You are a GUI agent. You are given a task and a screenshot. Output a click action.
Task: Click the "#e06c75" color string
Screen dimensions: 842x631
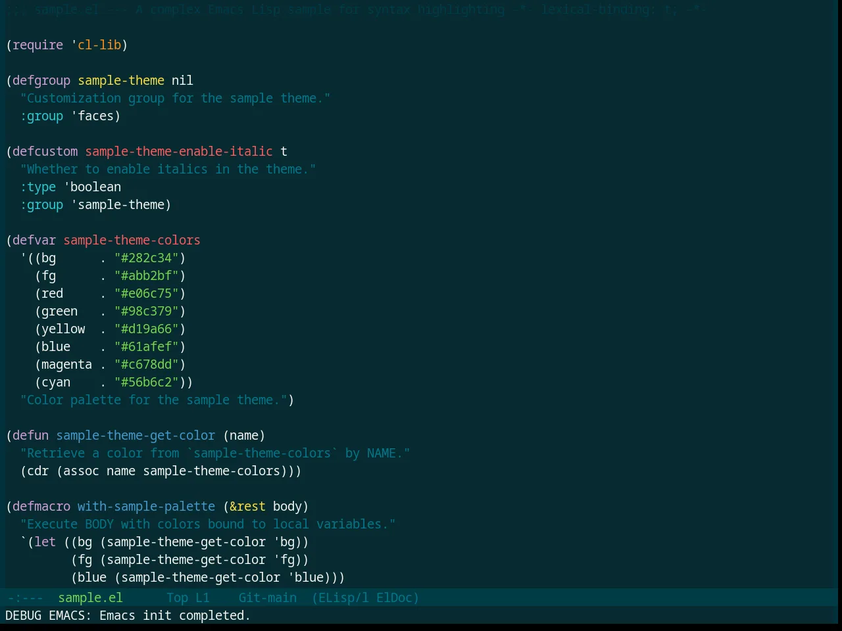(146, 293)
